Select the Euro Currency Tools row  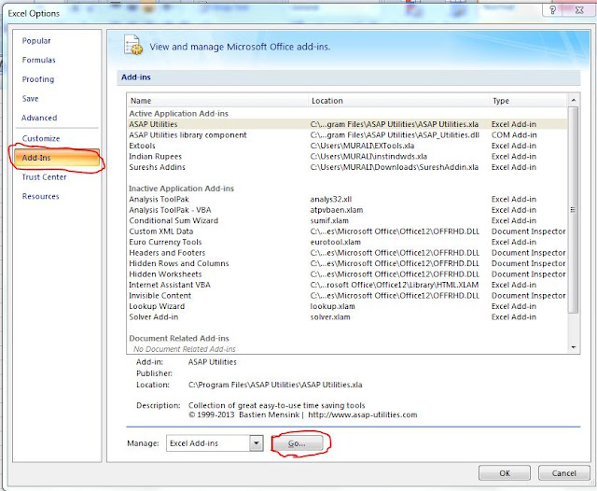(x=347, y=242)
